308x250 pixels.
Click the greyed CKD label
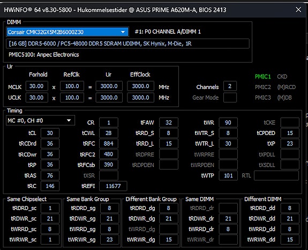[x=282, y=77]
